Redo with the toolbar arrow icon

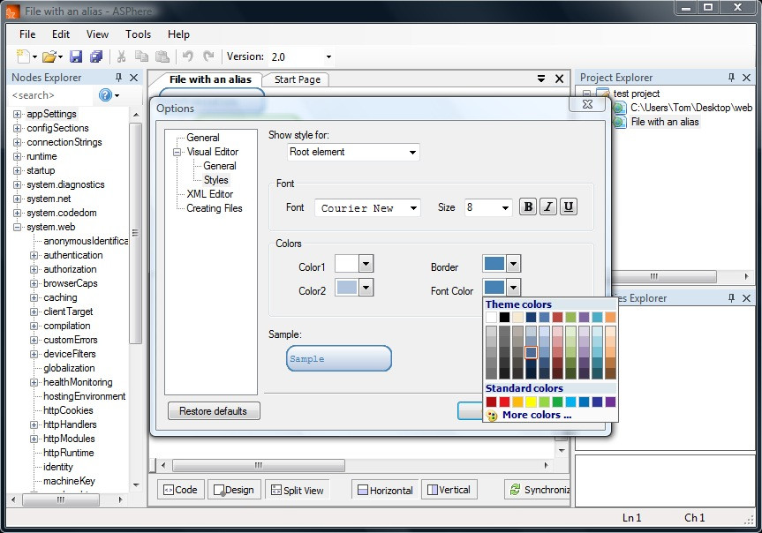point(208,56)
